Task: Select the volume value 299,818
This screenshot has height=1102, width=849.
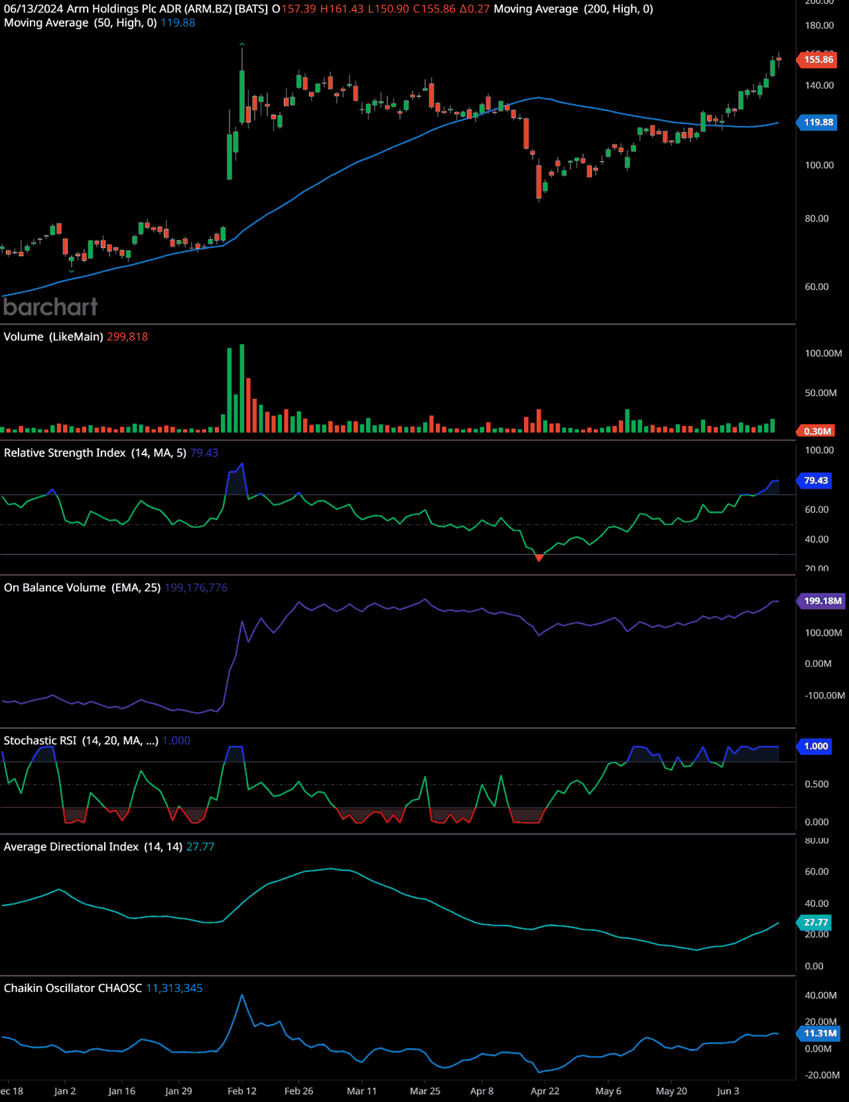Action: [x=127, y=336]
